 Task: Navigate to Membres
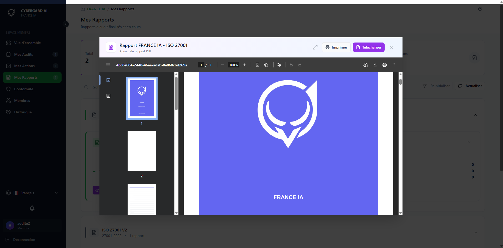(x=32, y=101)
